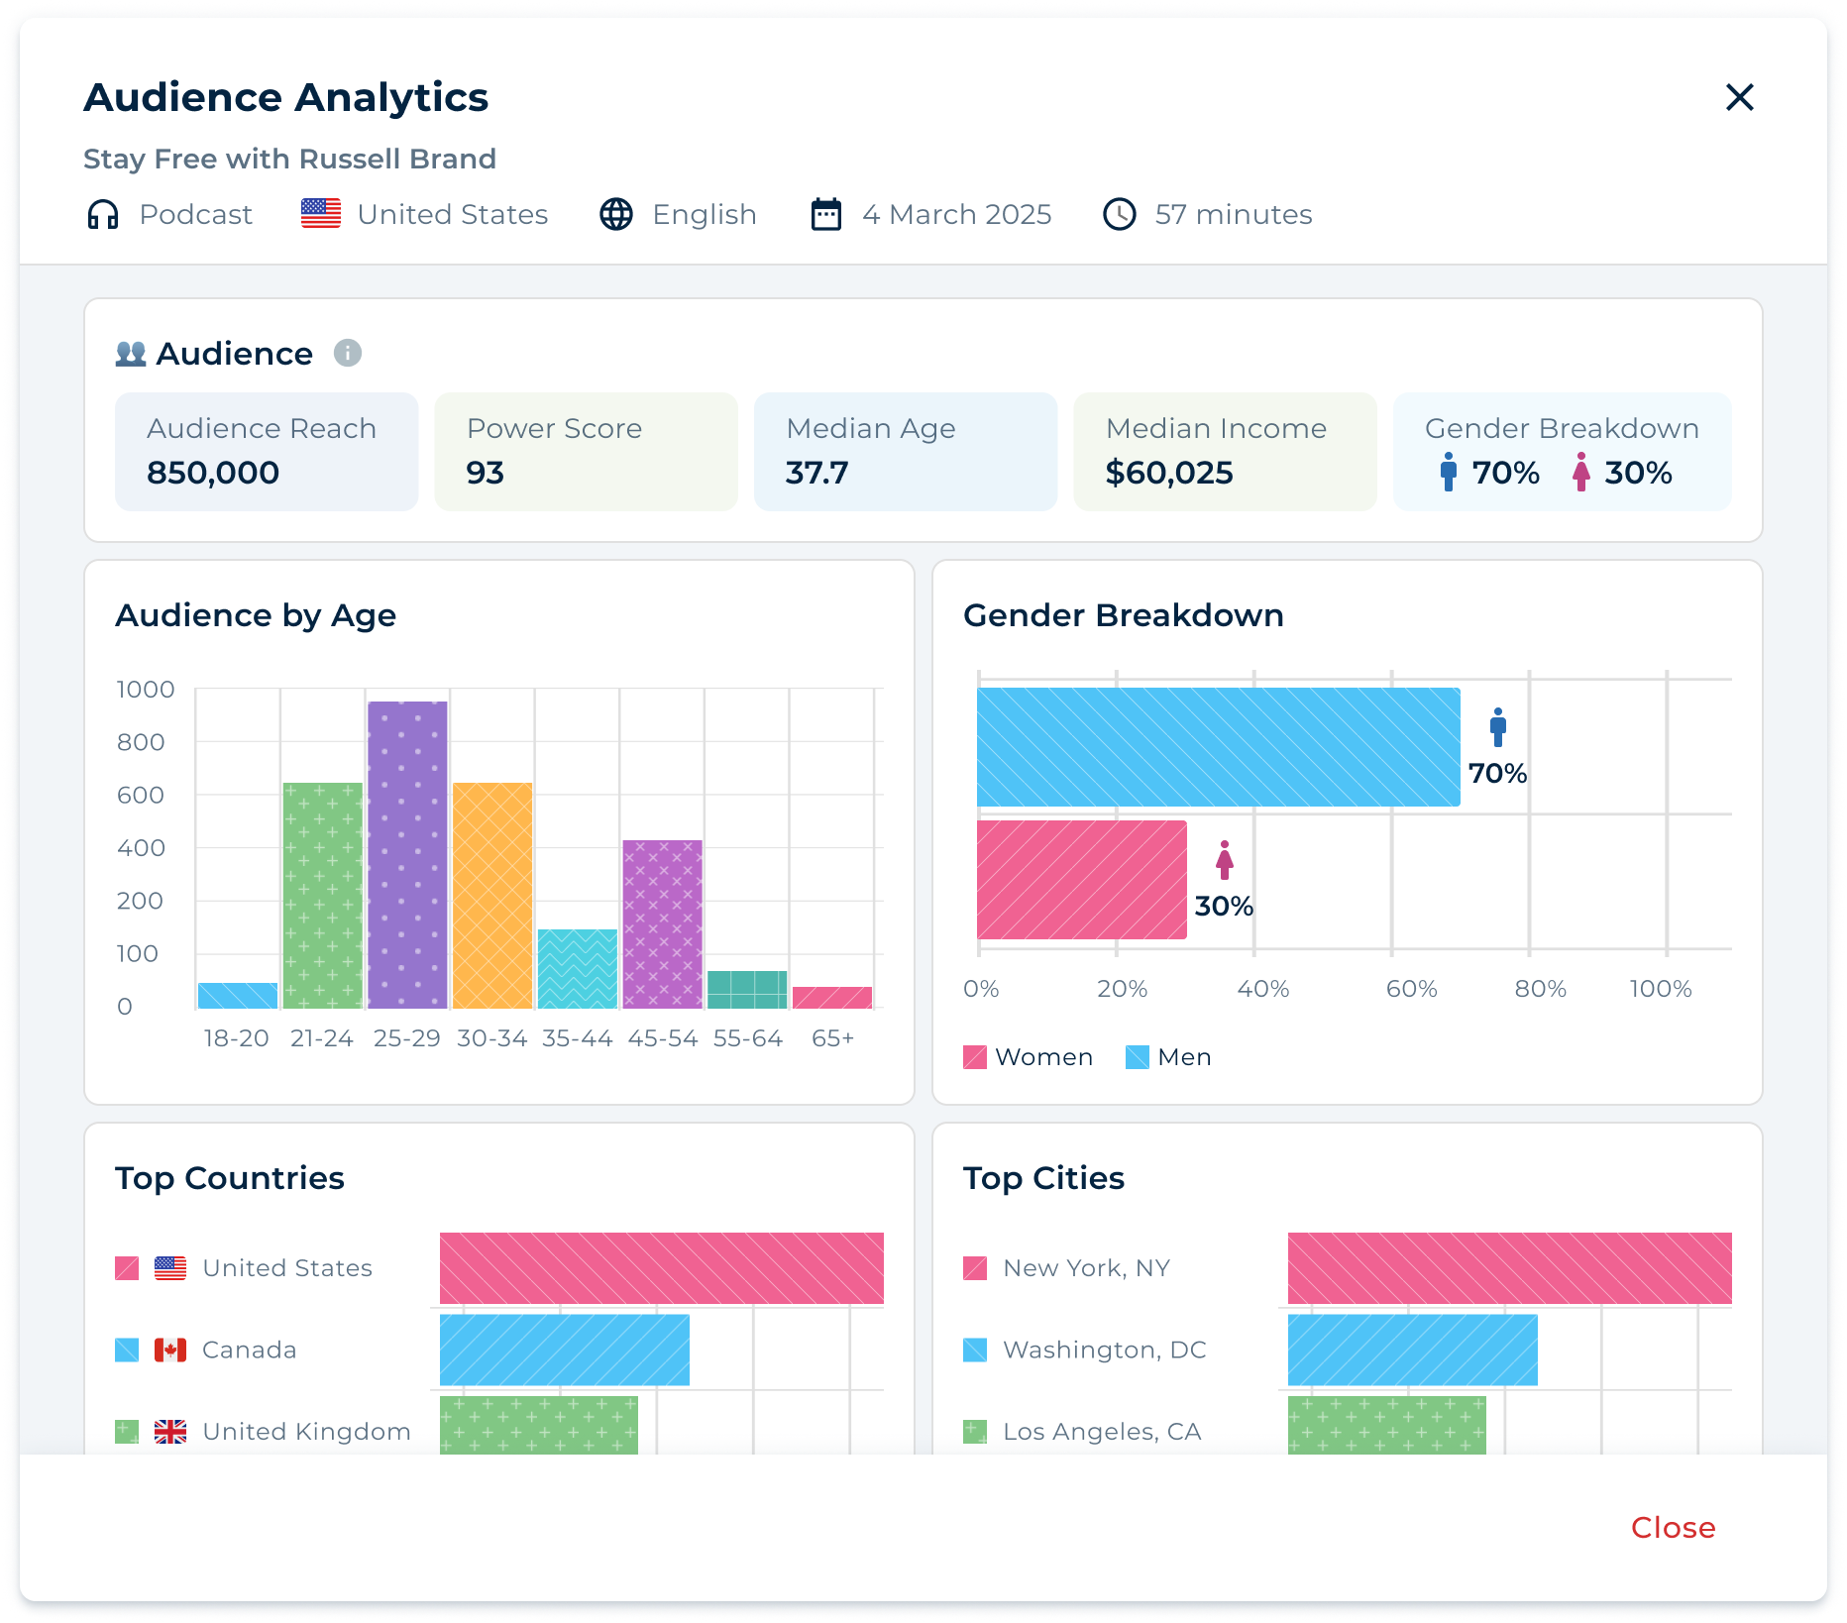Screen dimensions: 1847x1623
Task: Click the clock icon beside 57 minutes
Action: click(x=1120, y=213)
